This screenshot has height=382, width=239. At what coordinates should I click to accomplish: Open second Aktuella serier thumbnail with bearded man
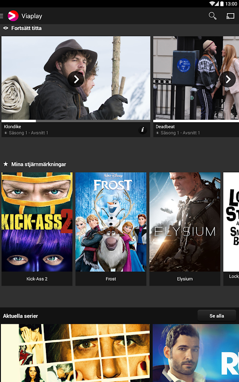pyautogui.click(x=196, y=353)
